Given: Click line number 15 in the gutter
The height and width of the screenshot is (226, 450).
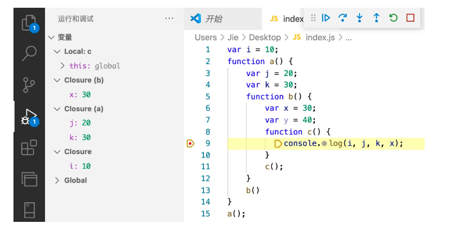Looking at the screenshot, I should (206, 214).
